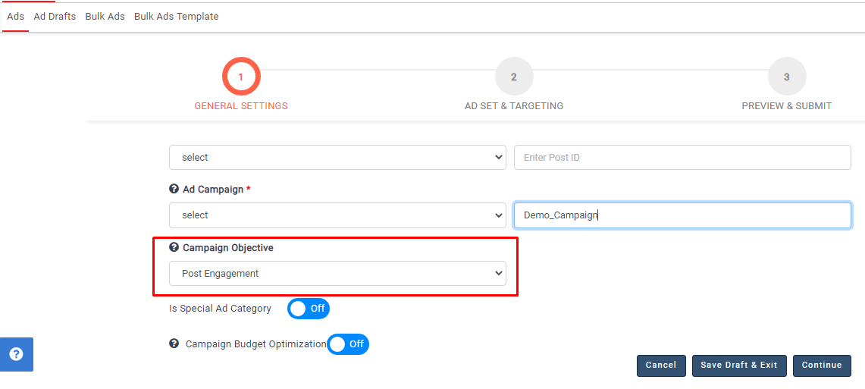Click help icon beside Campaign Objective label
This screenshot has height=389, width=865.
point(174,247)
